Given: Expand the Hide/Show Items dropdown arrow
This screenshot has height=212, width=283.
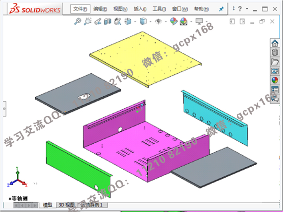Looking at the screenshot, I should pyautogui.click(x=166, y=22).
